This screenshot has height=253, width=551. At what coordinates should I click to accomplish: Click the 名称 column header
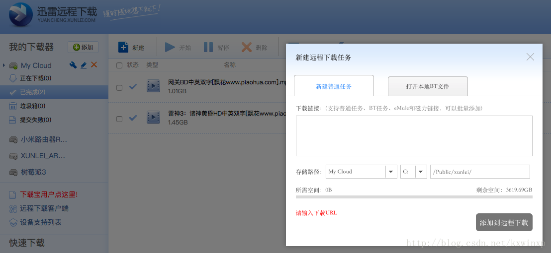click(x=230, y=65)
